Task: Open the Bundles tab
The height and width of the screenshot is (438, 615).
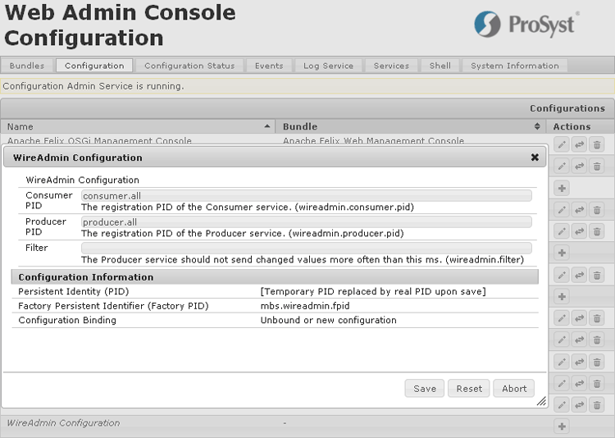Action: (x=28, y=66)
